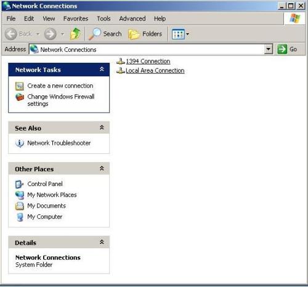This screenshot has width=308, height=287.
Task: Click the See Also header title
Action: tap(28, 128)
